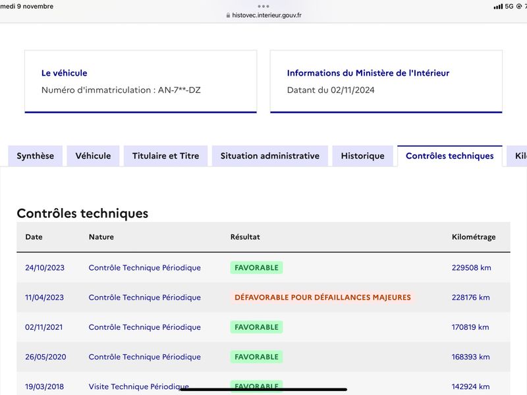Tap the three dots above the address
Viewport: 527px width, 395px height.
click(x=263, y=6)
